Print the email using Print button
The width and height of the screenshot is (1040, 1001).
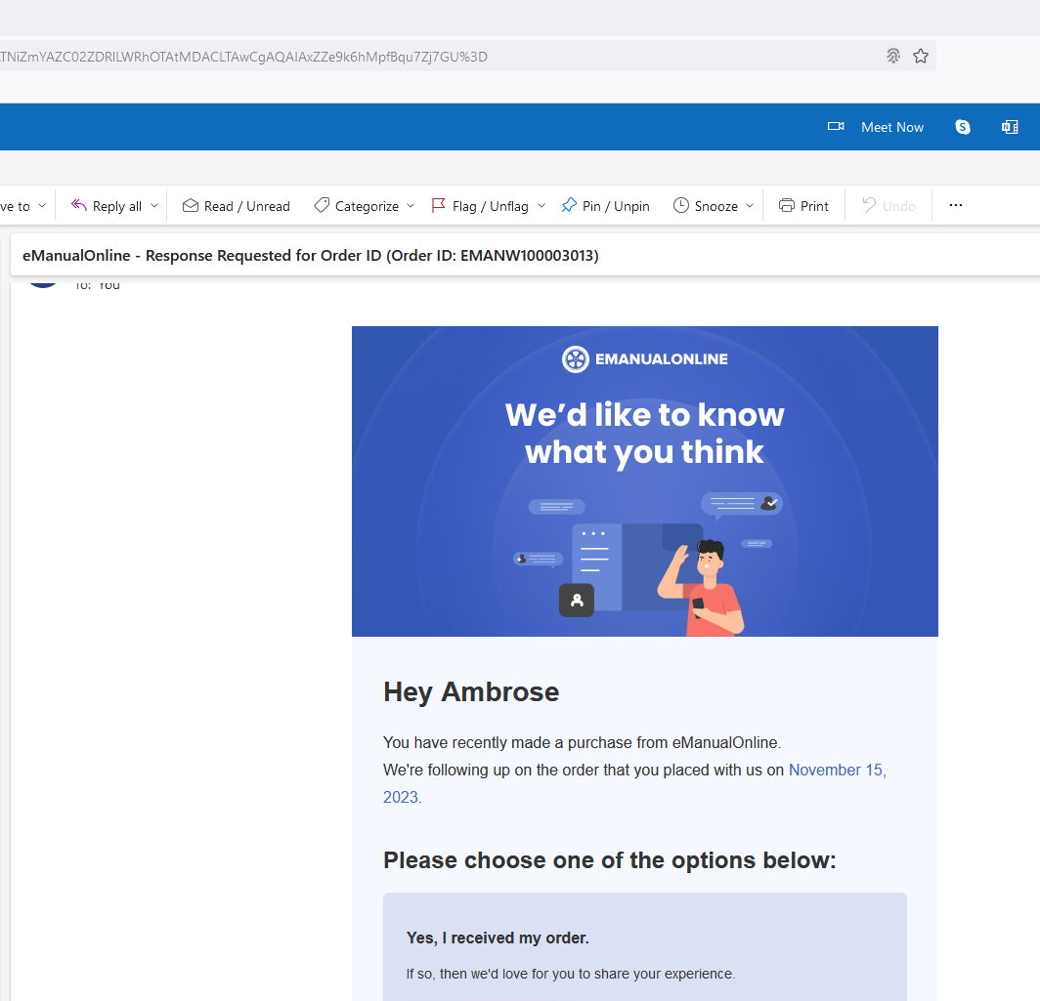pyautogui.click(x=803, y=206)
